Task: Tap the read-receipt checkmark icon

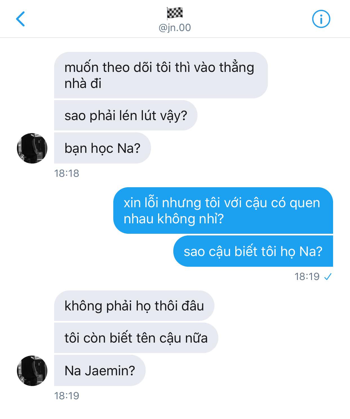Action: [328, 277]
